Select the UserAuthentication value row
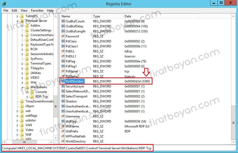Image resolution: width=238 pixels, height=153 pixels. [78, 106]
